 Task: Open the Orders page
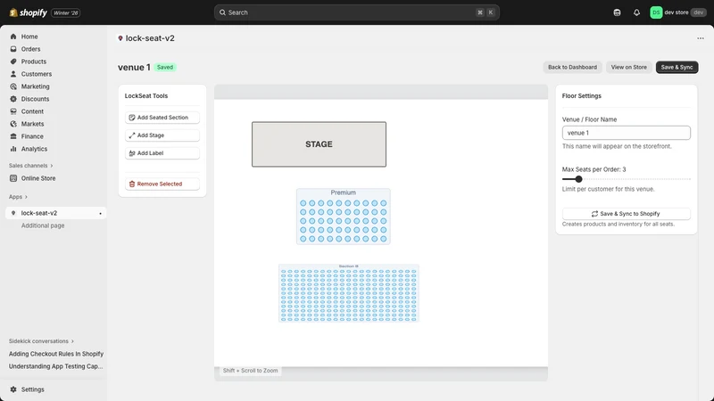(30, 49)
